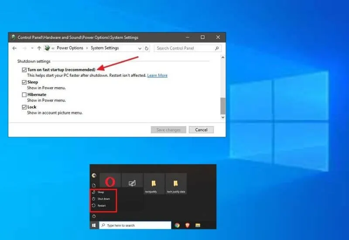Click the user account picture in Start menu
349x240 pixels.
(94, 175)
